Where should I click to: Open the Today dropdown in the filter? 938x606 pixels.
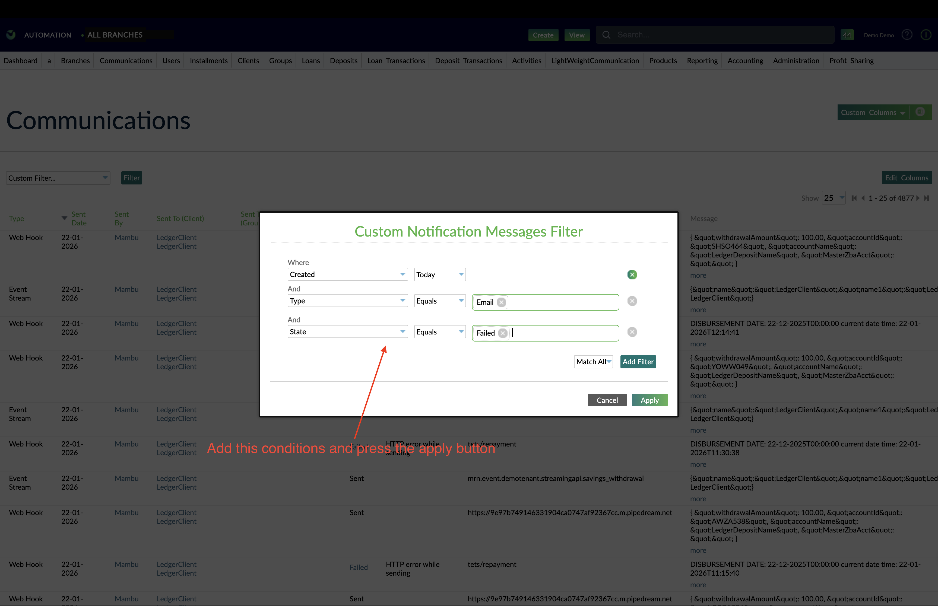tap(440, 274)
